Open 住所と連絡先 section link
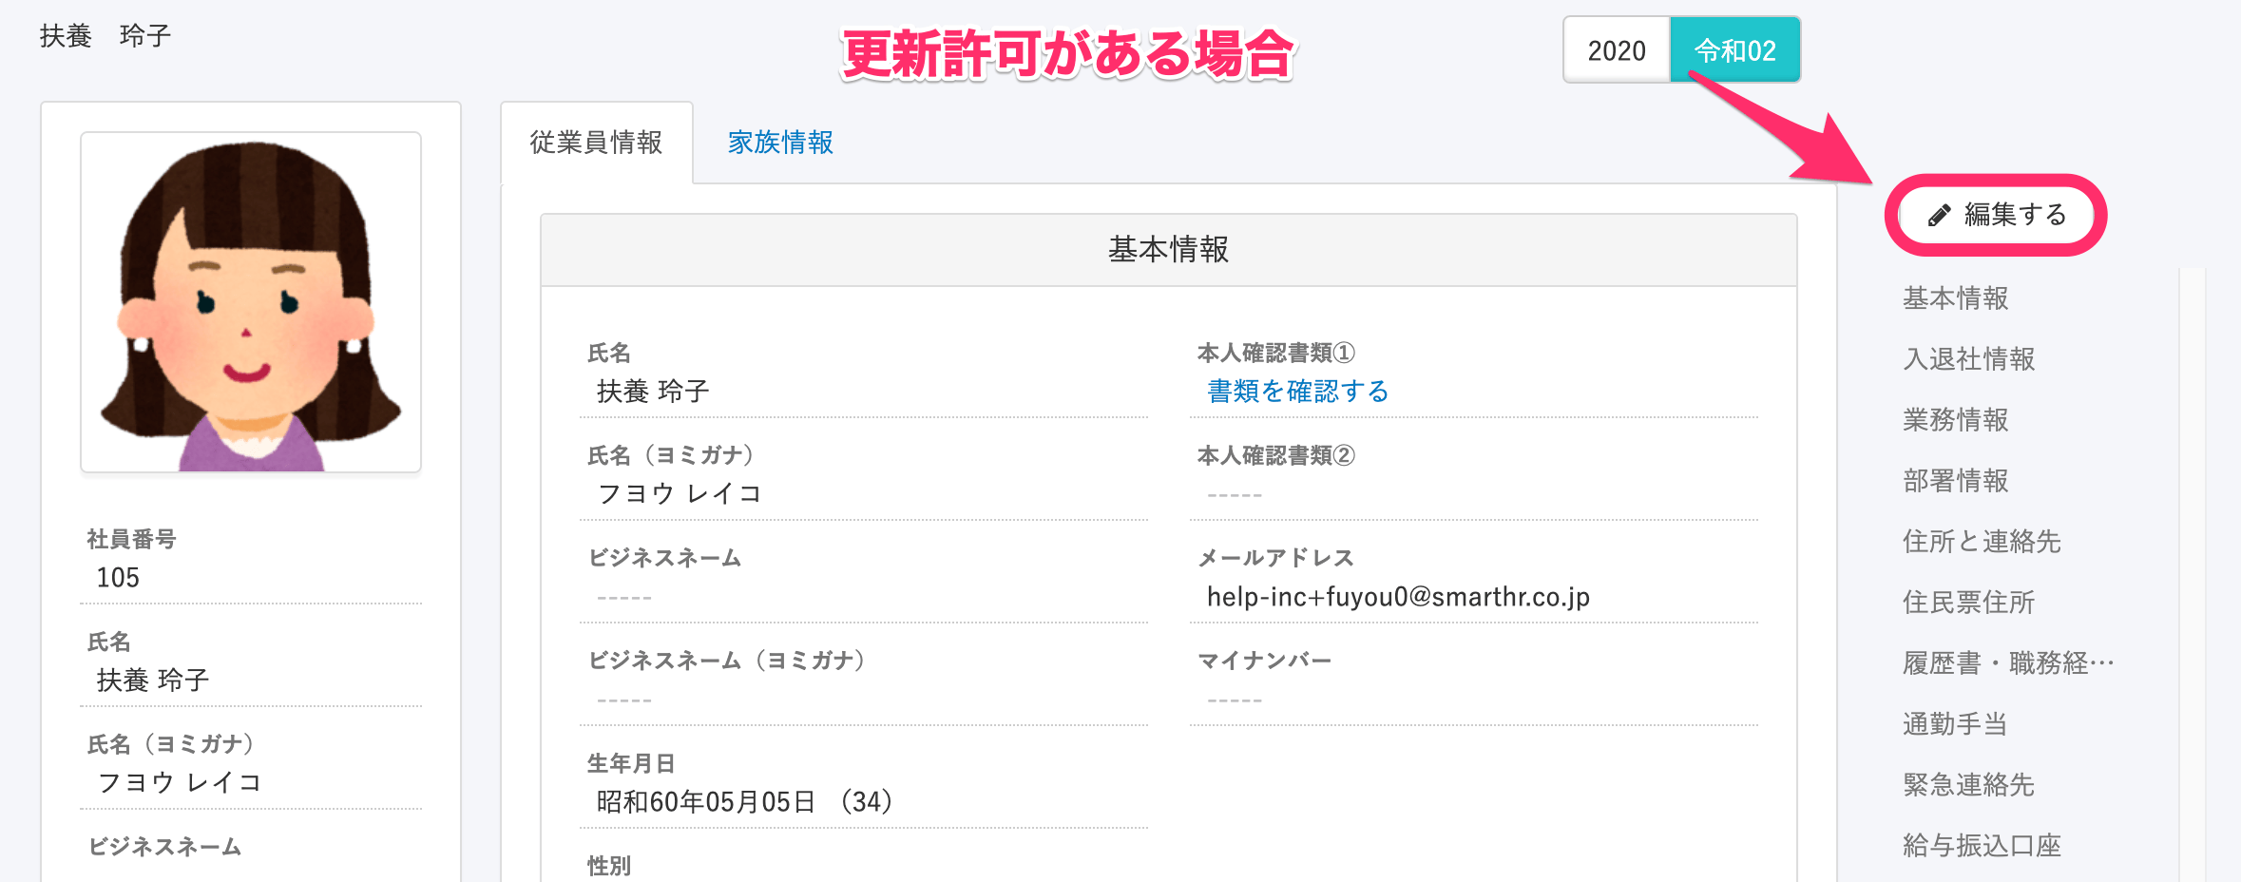This screenshot has width=2241, height=882. coord(1982,542)
